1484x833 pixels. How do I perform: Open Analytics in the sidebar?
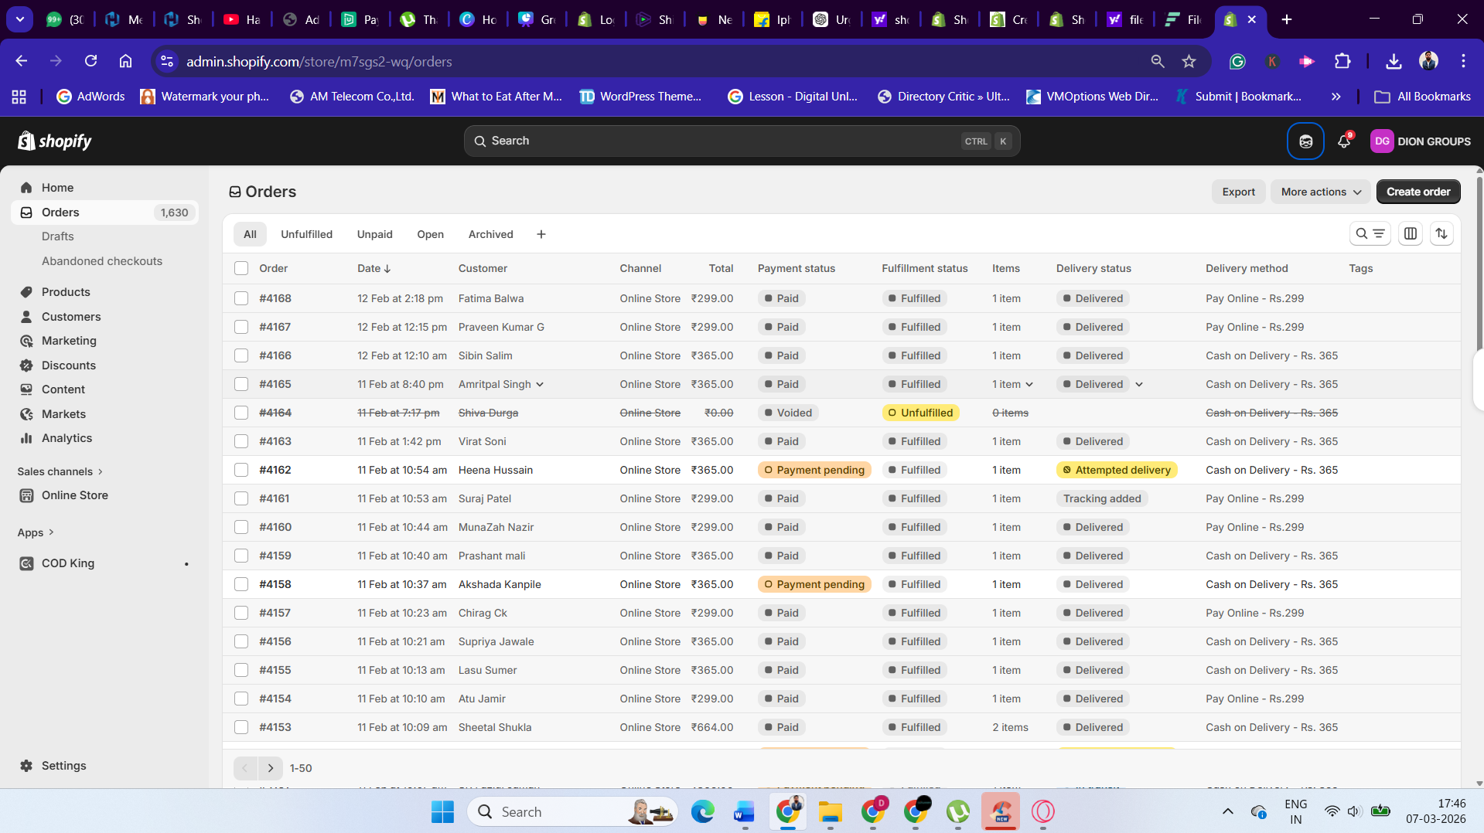67,438
